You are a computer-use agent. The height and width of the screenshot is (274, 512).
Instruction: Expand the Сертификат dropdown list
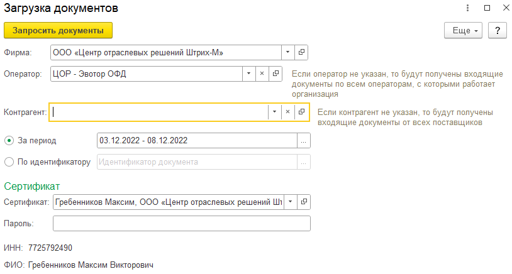[x=290, y=202]
